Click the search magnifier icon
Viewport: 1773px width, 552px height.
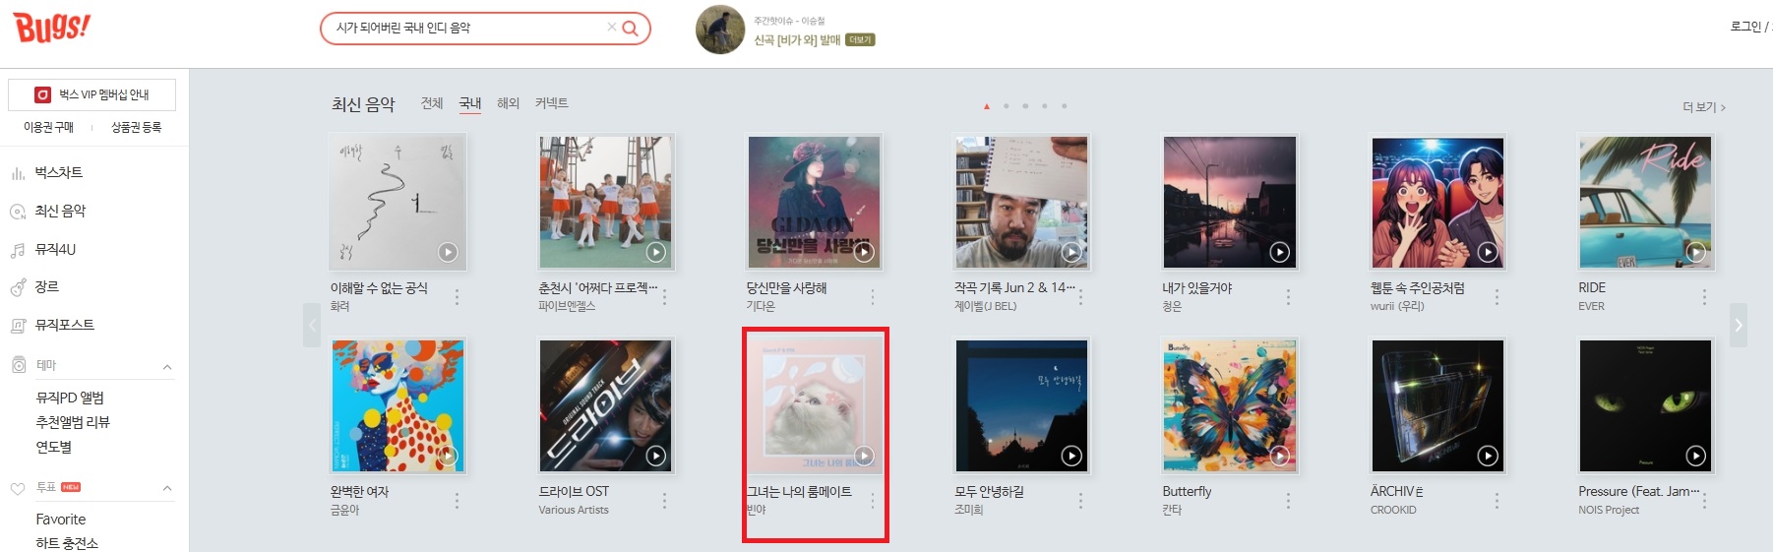pyautogui.click(x=631, y=29)
